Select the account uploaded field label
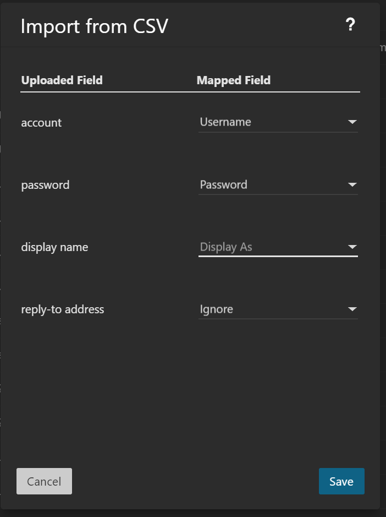 tap(41, 123)
